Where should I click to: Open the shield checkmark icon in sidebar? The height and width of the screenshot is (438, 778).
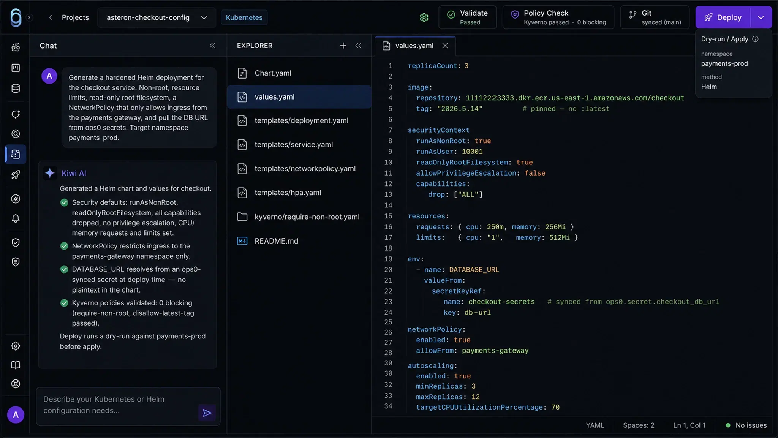[16, 242]
